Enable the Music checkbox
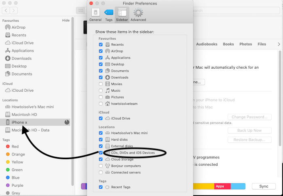Screen dimensions: 283x196 (x=101, y=91)
